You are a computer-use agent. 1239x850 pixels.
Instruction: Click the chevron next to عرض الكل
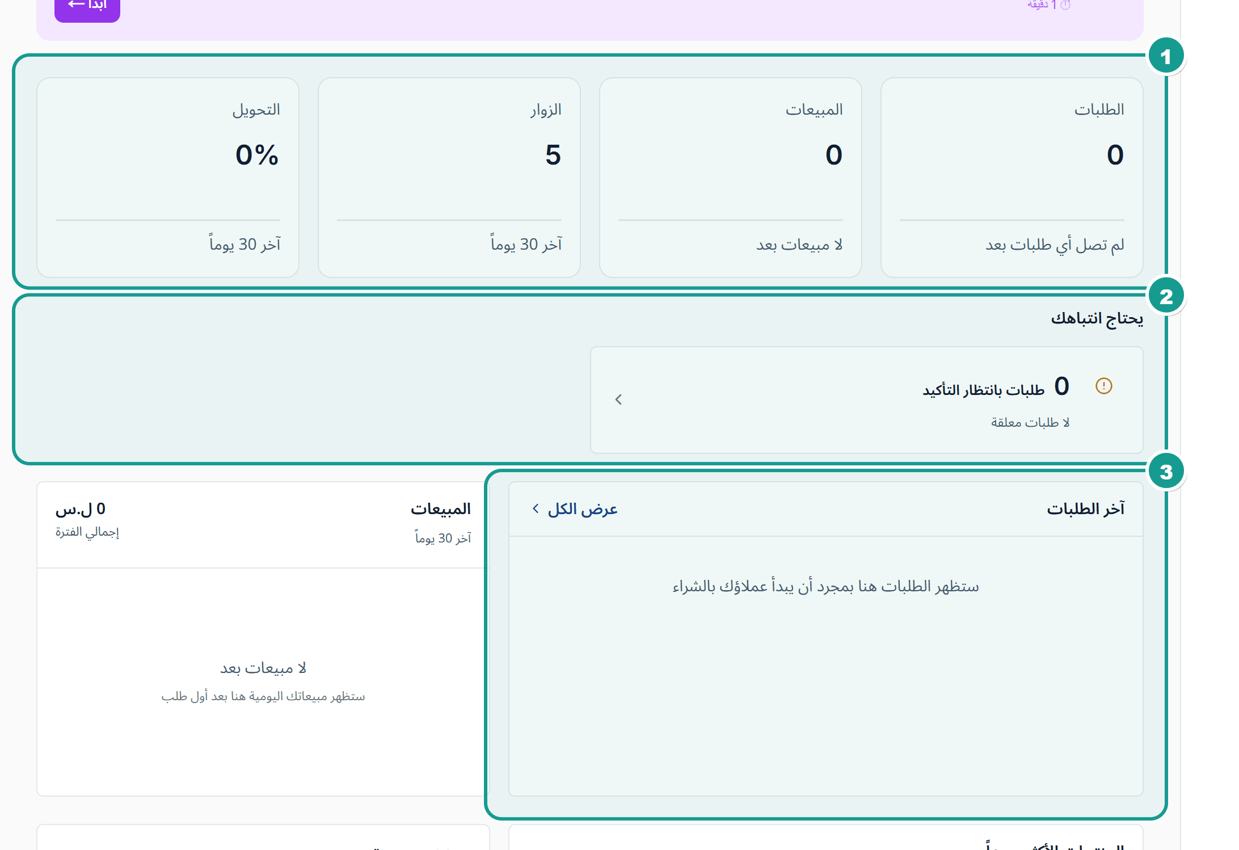(536, 509)
